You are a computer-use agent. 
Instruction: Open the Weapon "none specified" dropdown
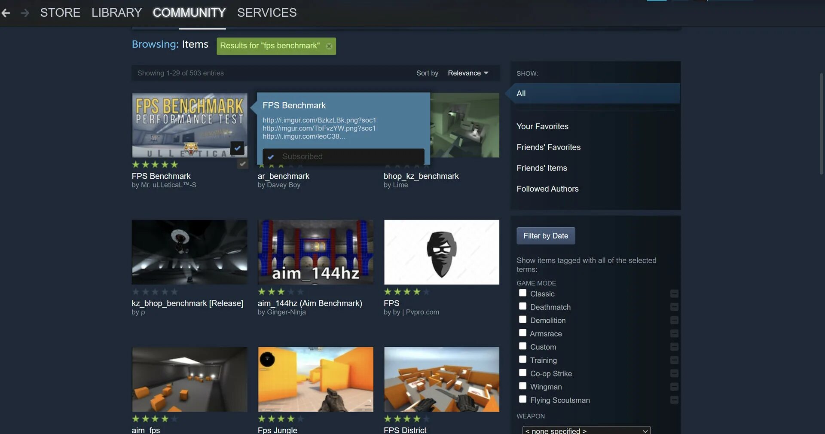[x=586, y=430]
